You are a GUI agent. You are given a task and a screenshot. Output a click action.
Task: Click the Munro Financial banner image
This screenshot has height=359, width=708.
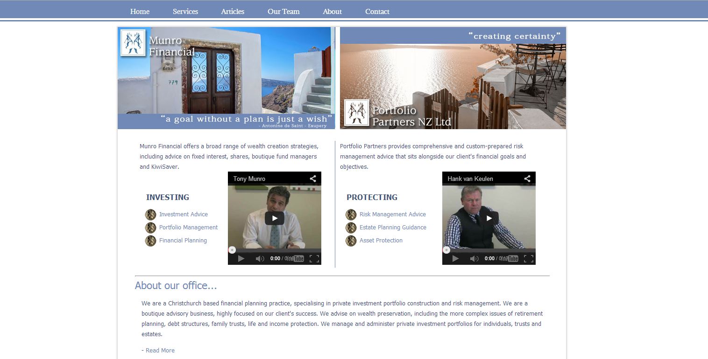coord(226,78)
